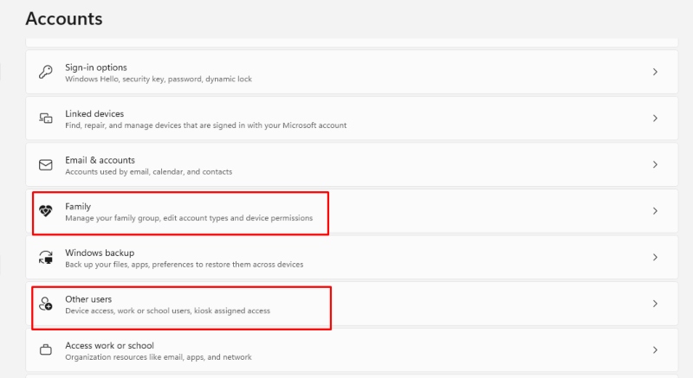Click the Access work or school chevron
Image resolution: width=693 pixels, height=378 pixels.
pyautogui.click(x=655, y=349)
